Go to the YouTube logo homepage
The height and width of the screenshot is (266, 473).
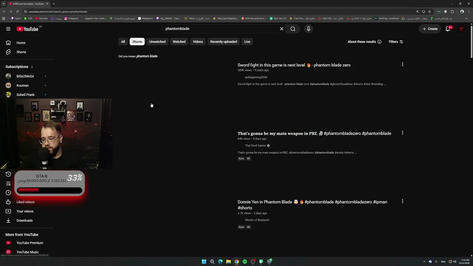click(28, 29)
